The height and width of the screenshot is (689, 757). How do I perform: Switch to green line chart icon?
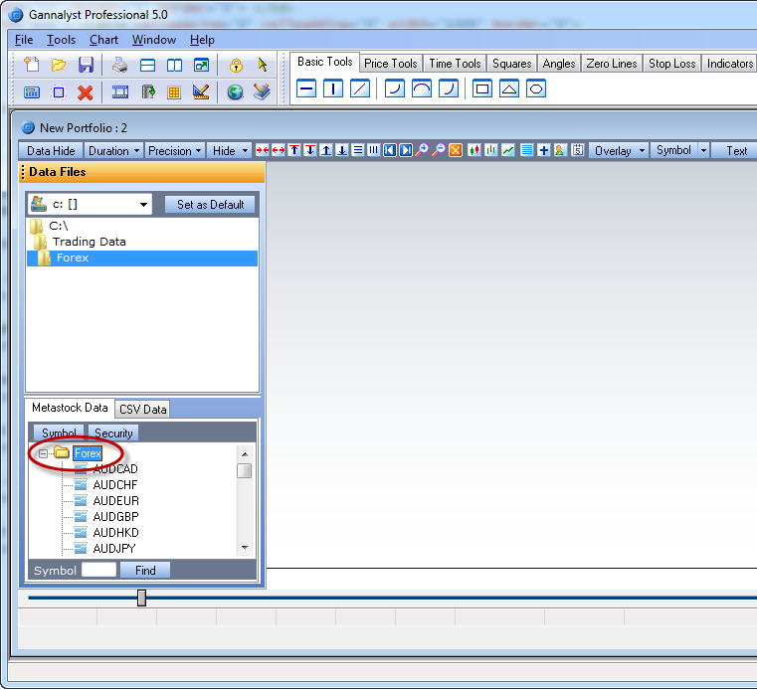508,150
